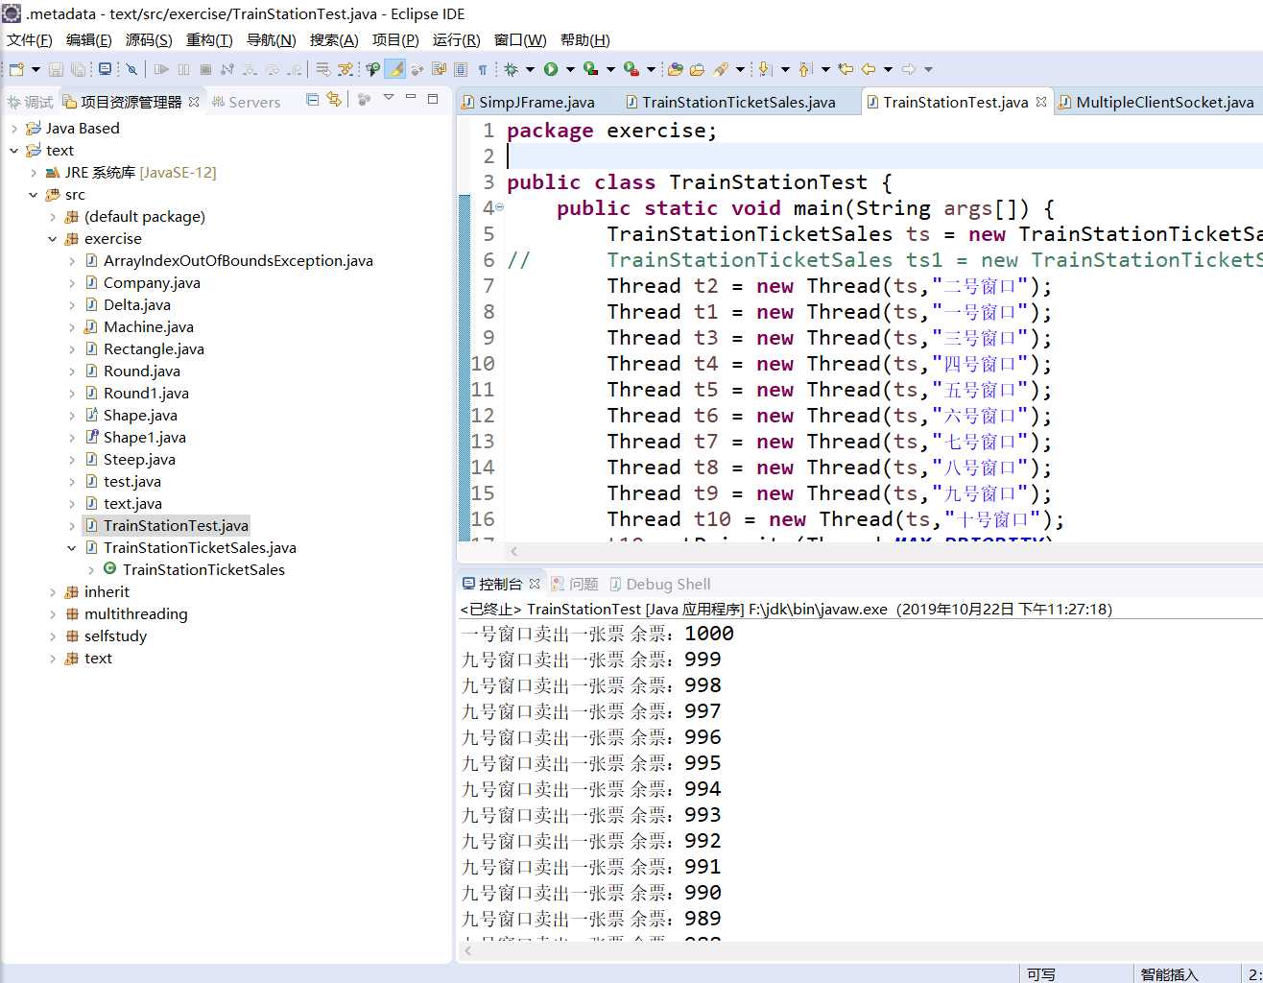Screen dimensions: 1263x983
Task: Collapse the exercise package node
Action: pyautogui.click(x=52, y=239)
